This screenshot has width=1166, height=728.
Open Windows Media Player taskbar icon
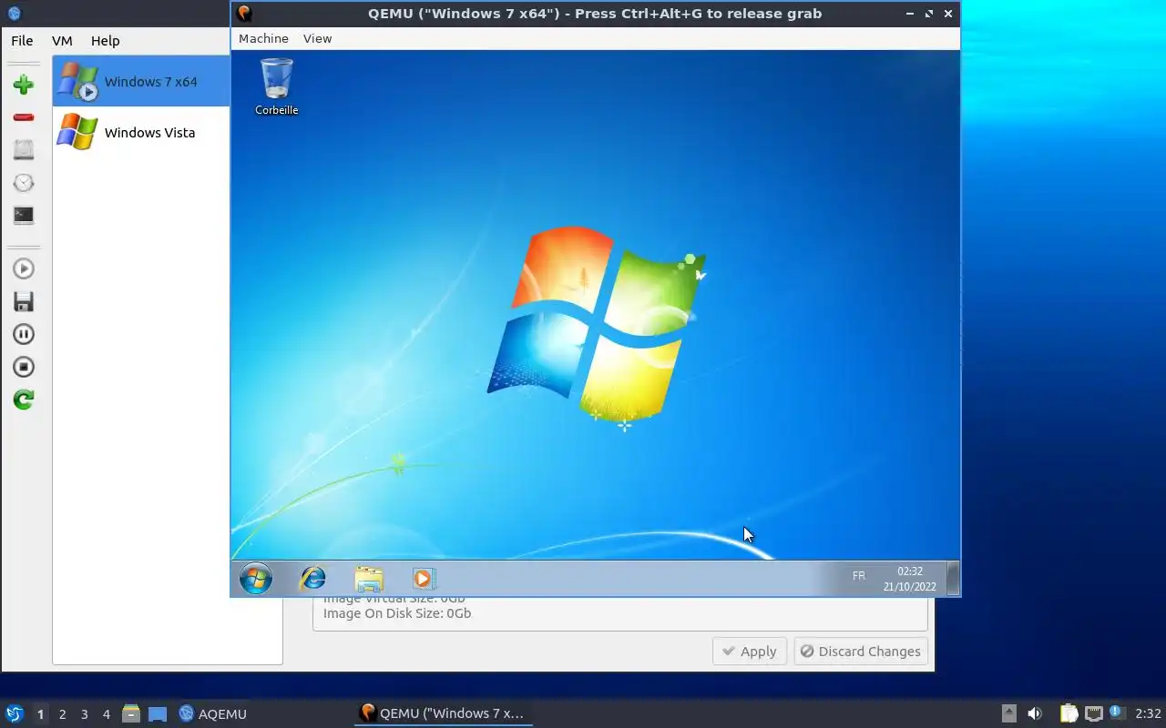(x=424, y=578)
